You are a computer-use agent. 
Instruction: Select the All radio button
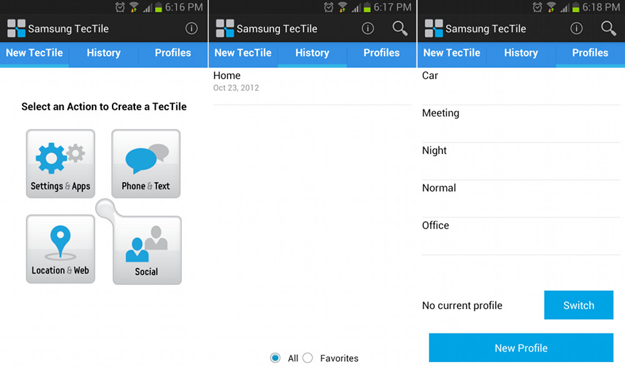pos(275,358)
